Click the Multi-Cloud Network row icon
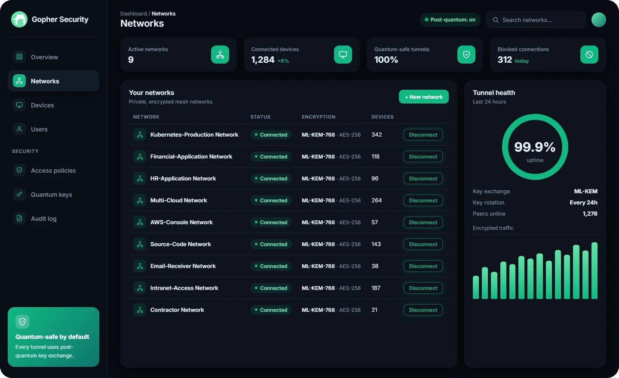Screen dimensions: 619x378 (x=140, y=201)
